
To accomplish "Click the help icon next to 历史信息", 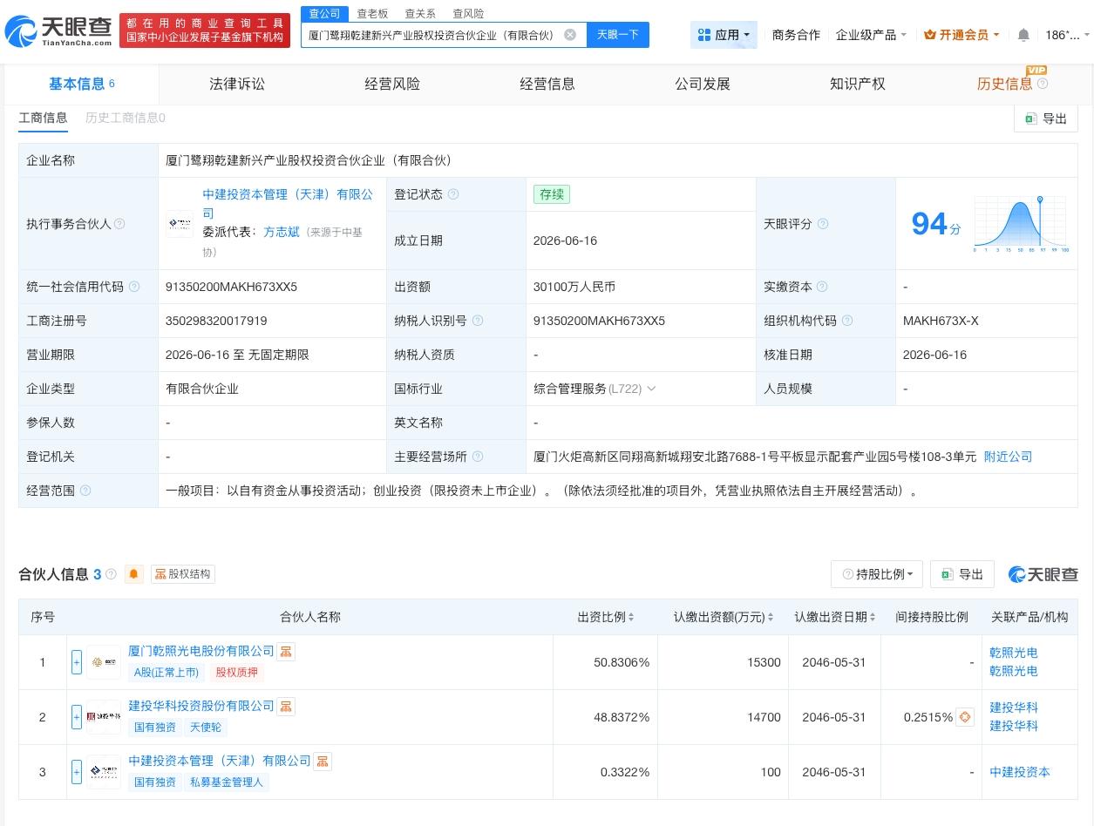I will [1043, 84].
